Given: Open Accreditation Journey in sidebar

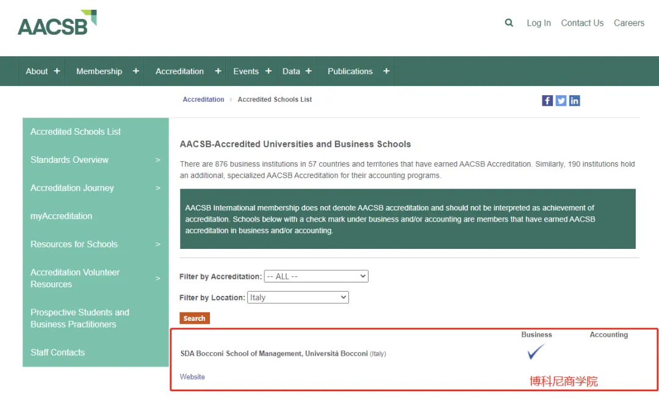Looking at the screenshot, I should click(72, 188).
